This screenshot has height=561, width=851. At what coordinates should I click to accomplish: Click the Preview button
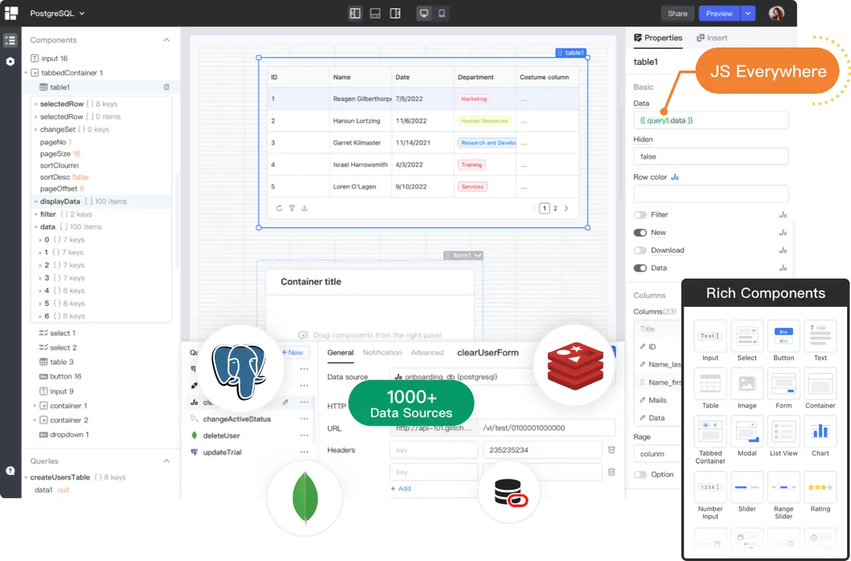[x=719, y=13]
